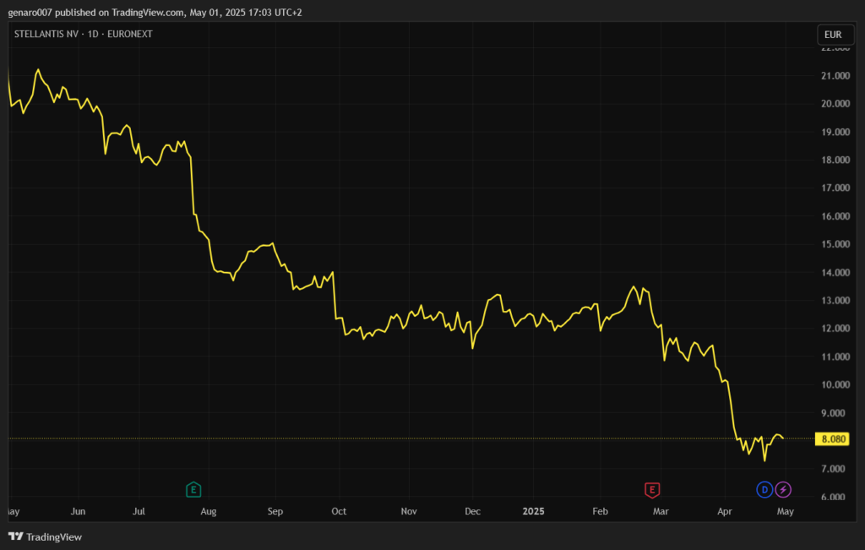This screenshot has width=865, height=550.
Task: Click the green earnings E marker near August
Action: pos(193,489)
